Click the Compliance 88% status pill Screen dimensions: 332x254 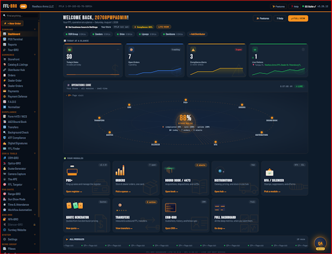pyautogui.click(x=143, y=27)
